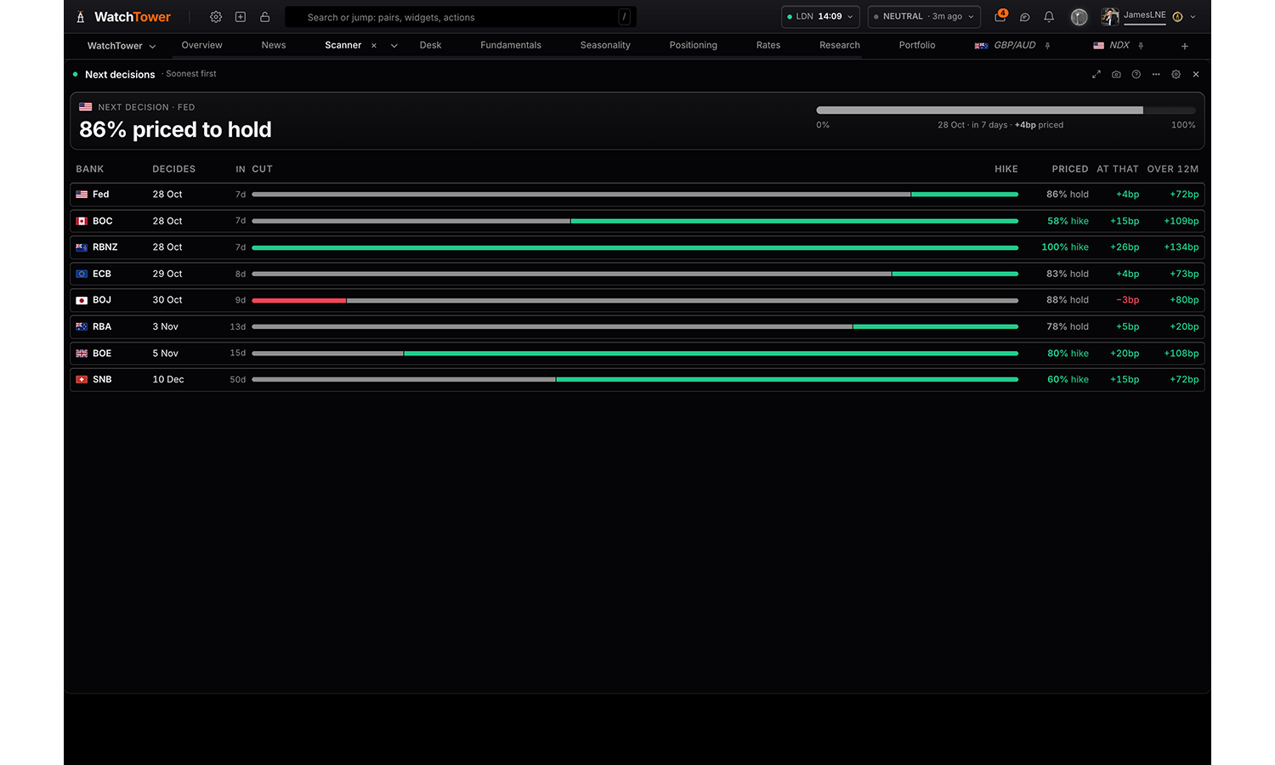Open the GBP/AUD pair tab
1275x765 pixels.
(1006, 46)
